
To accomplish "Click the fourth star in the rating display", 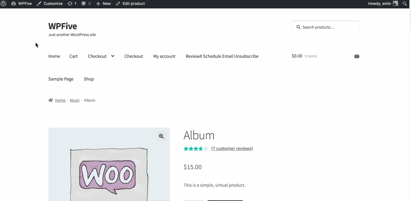I will (x=201, y=148).
